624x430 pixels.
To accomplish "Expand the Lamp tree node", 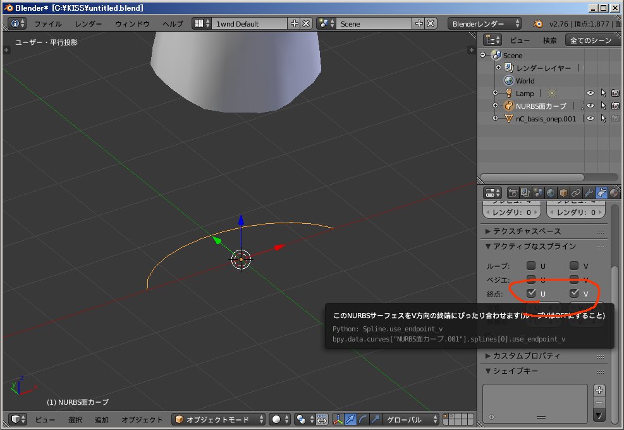I will point(495,93).
